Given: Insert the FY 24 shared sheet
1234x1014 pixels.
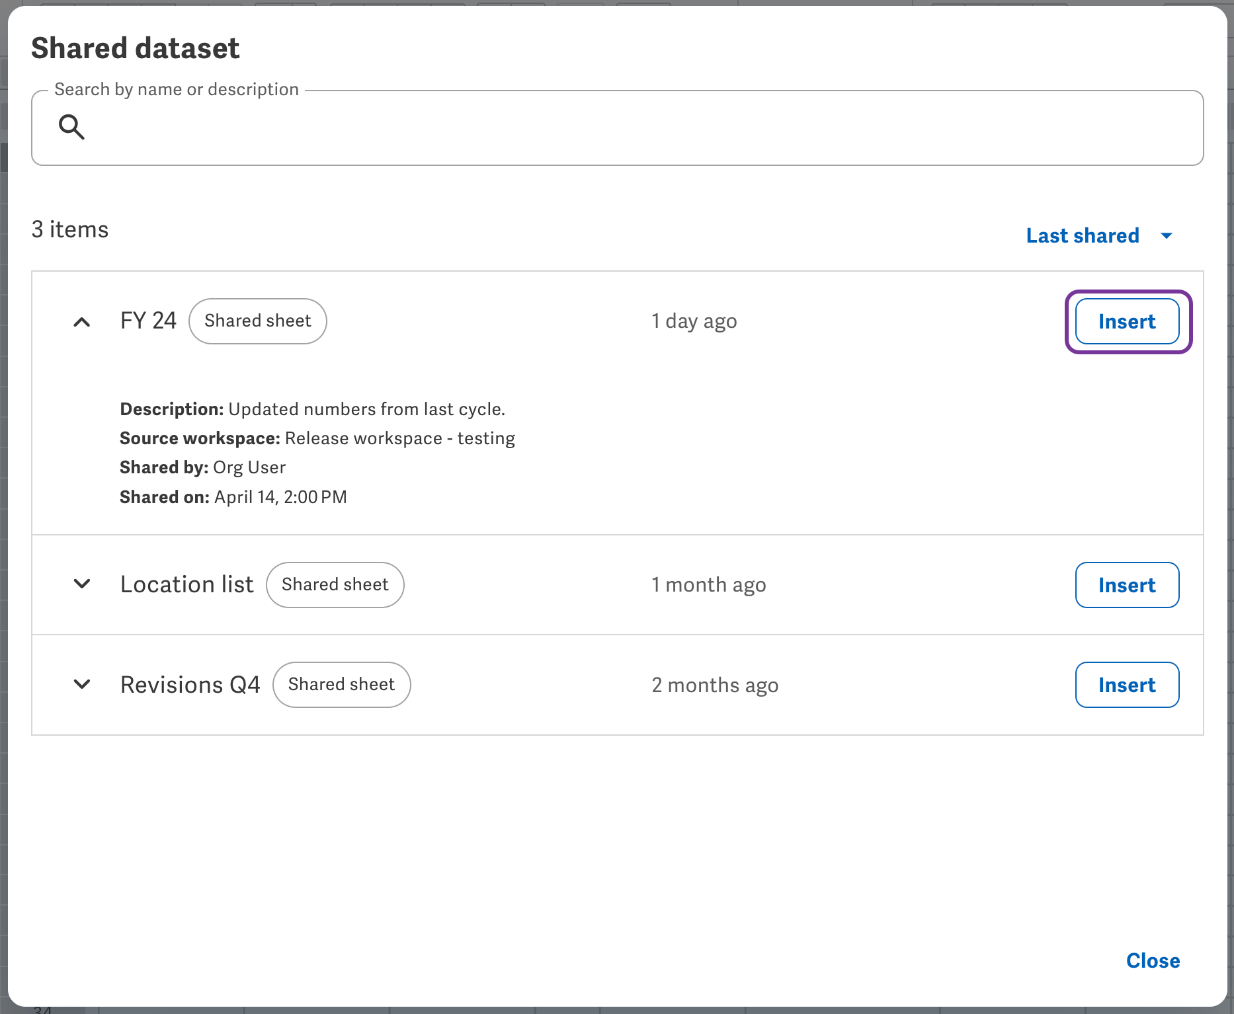Looking at the screenshot, I should 1127,322.
